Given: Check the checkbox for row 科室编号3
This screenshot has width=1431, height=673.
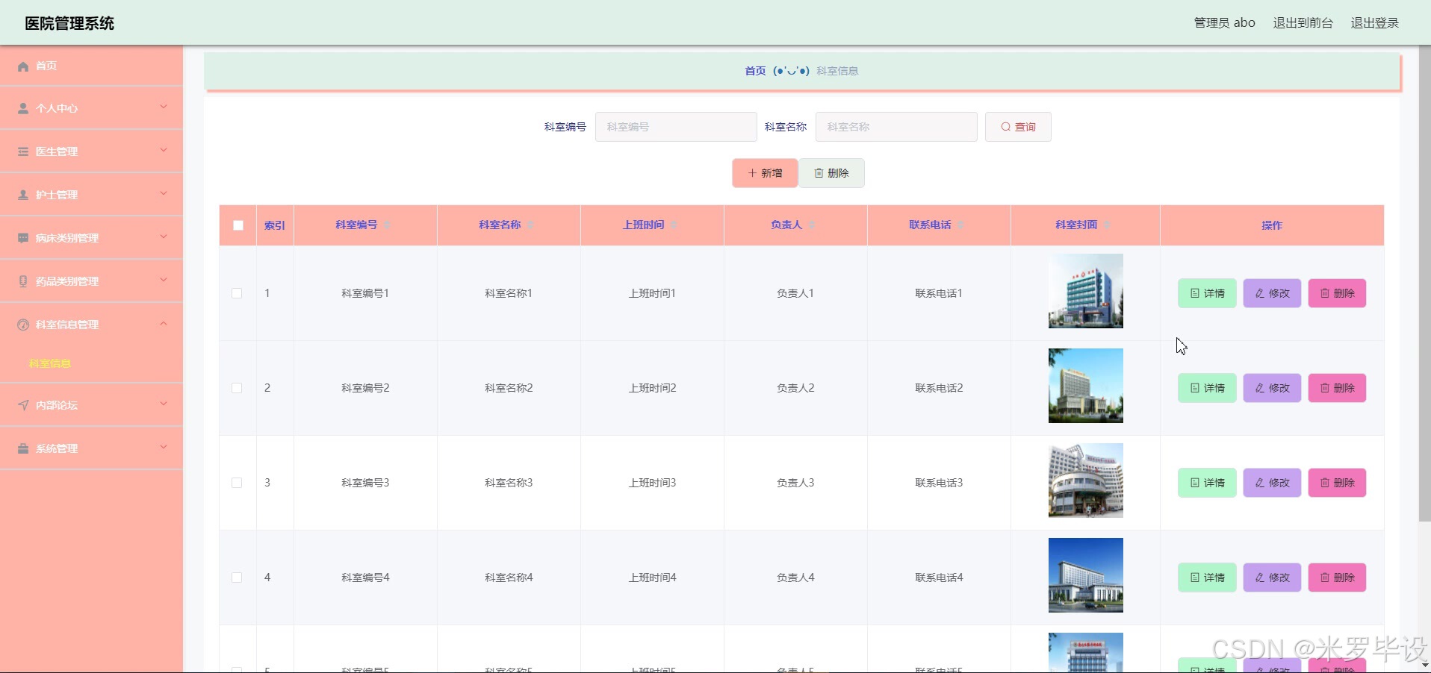Looking at the screenshot, I should [237, 483].
